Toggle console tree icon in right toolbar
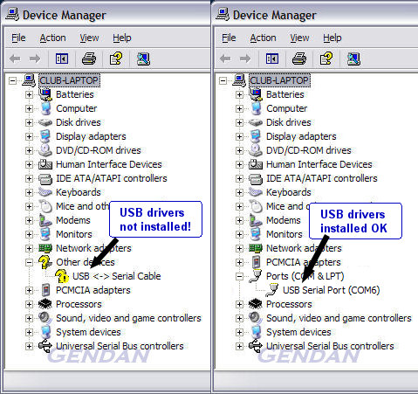 pyautogui.click(x=272, y=59)
